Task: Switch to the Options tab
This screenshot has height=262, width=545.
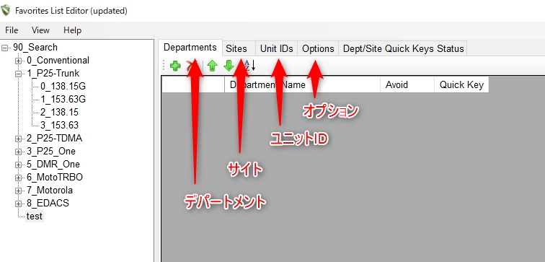Action: [x=318, y=48]
